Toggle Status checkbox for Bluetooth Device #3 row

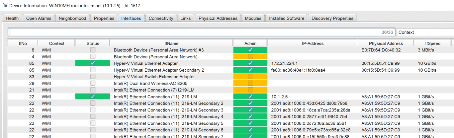pyautogui.click(x=93, y=50)
